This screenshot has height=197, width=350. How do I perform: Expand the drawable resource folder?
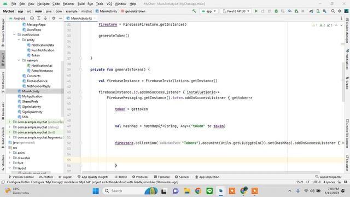tap(10, 158)
